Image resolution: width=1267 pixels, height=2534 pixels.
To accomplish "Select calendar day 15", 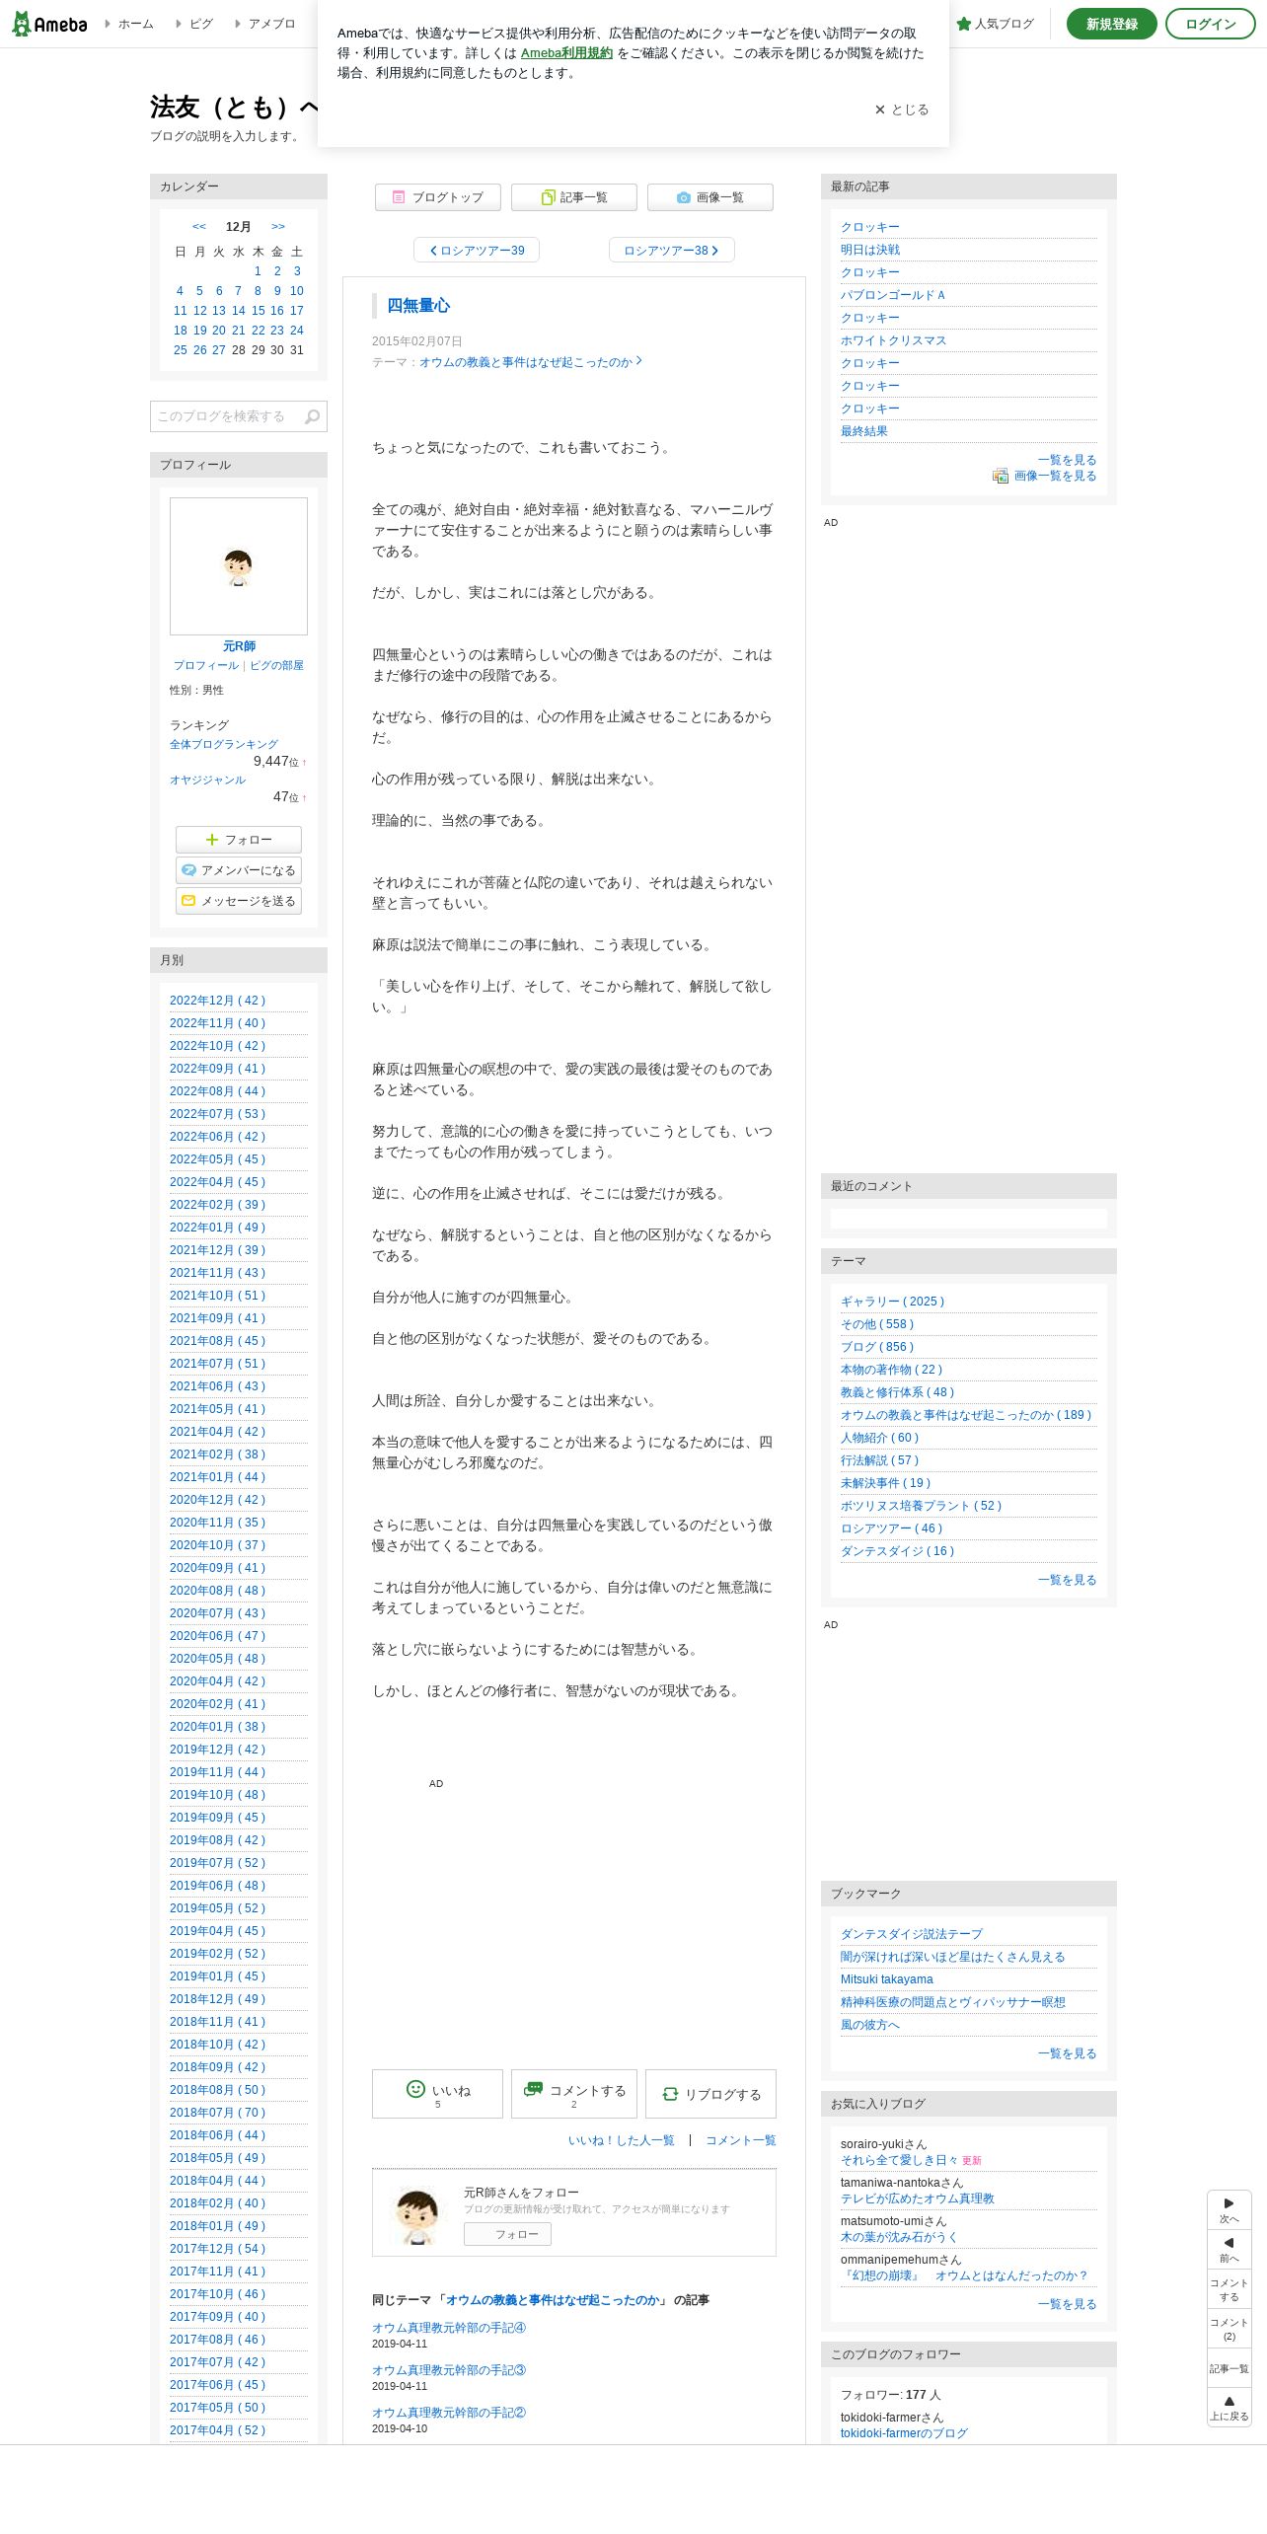I will click(258, 311).
